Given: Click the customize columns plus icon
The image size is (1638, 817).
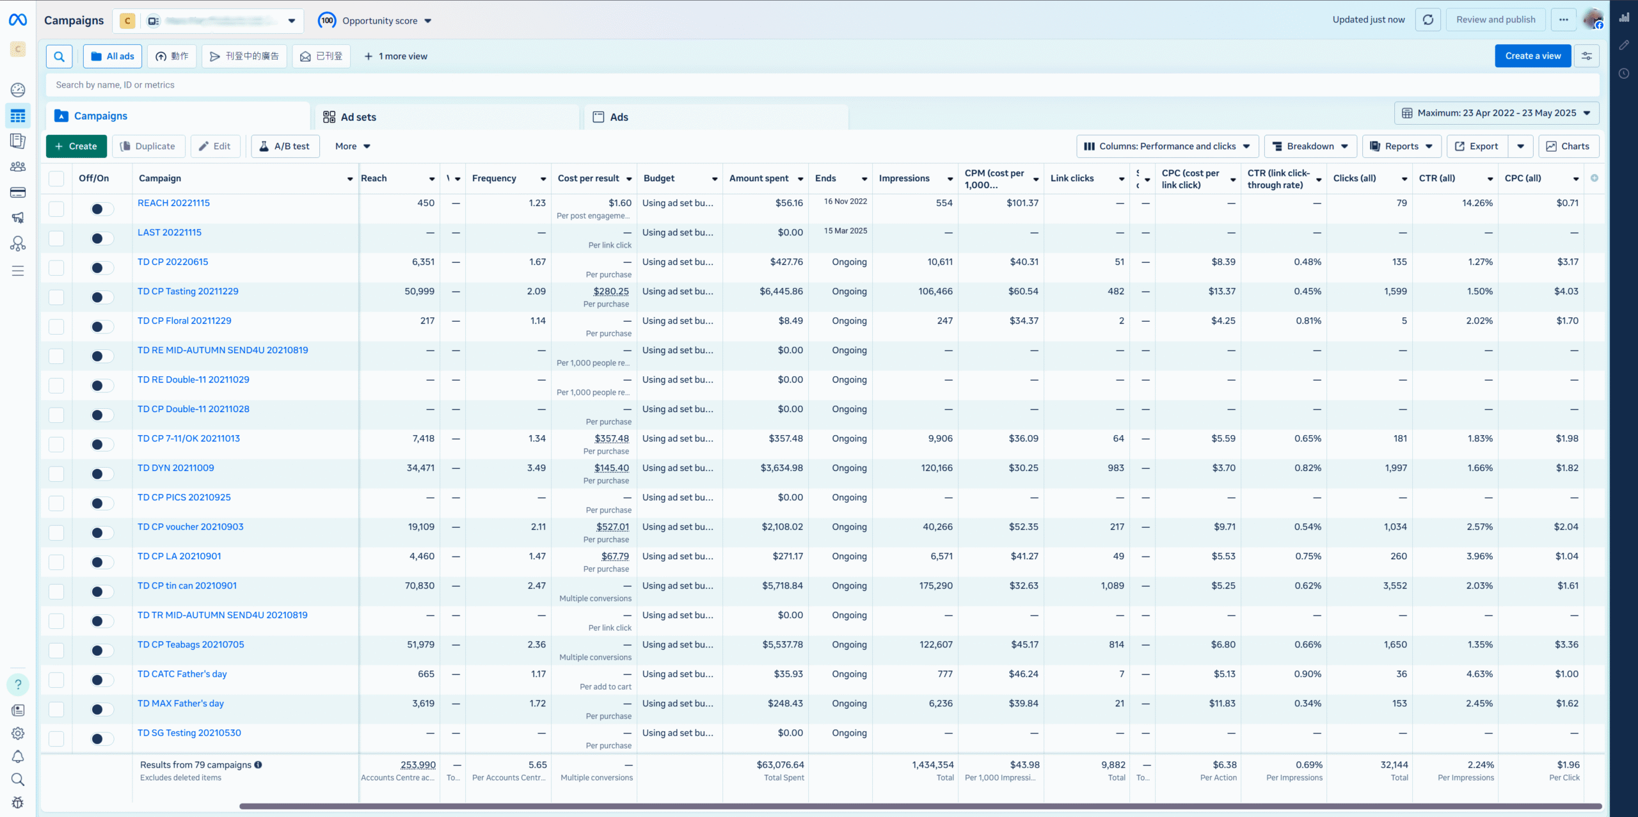Looking at the screenshot, I should 1594,178.
